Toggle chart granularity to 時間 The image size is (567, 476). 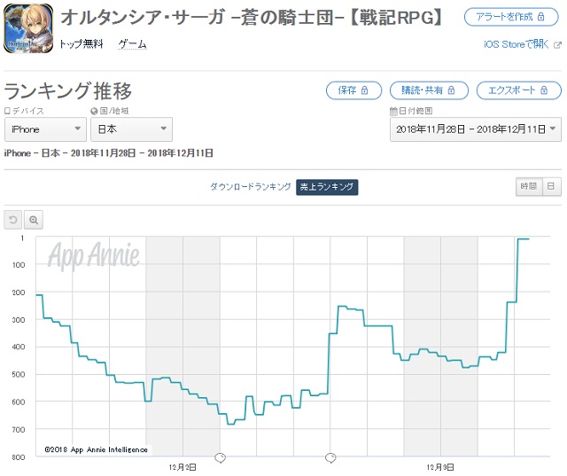pos(529,187)
